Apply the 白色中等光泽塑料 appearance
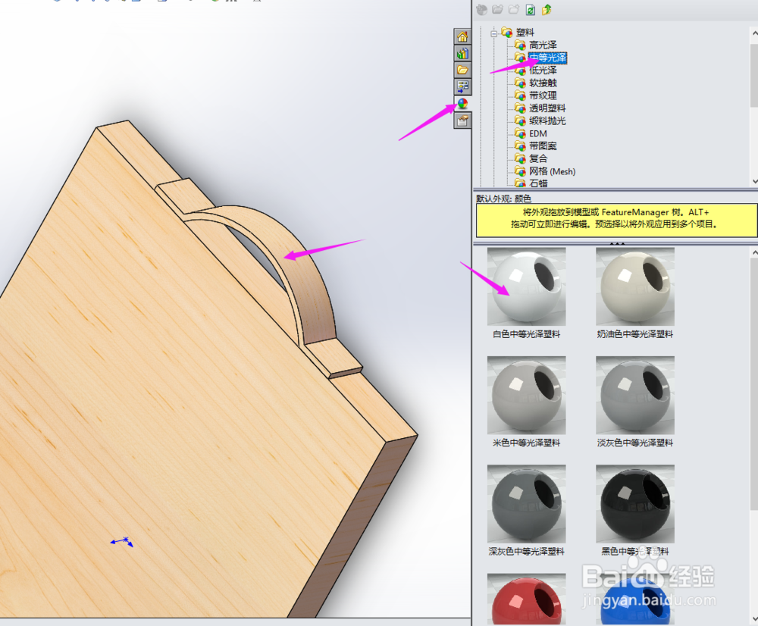The width and height of the screenshot is (758, 626). [x=525, y=286]
